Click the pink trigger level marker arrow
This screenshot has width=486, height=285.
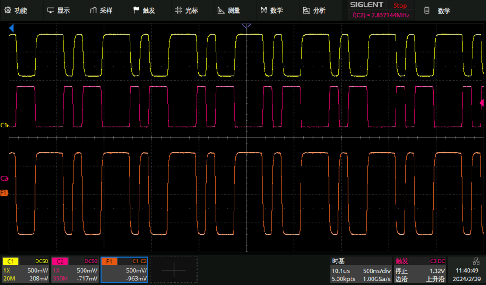[x=481, y=103]
